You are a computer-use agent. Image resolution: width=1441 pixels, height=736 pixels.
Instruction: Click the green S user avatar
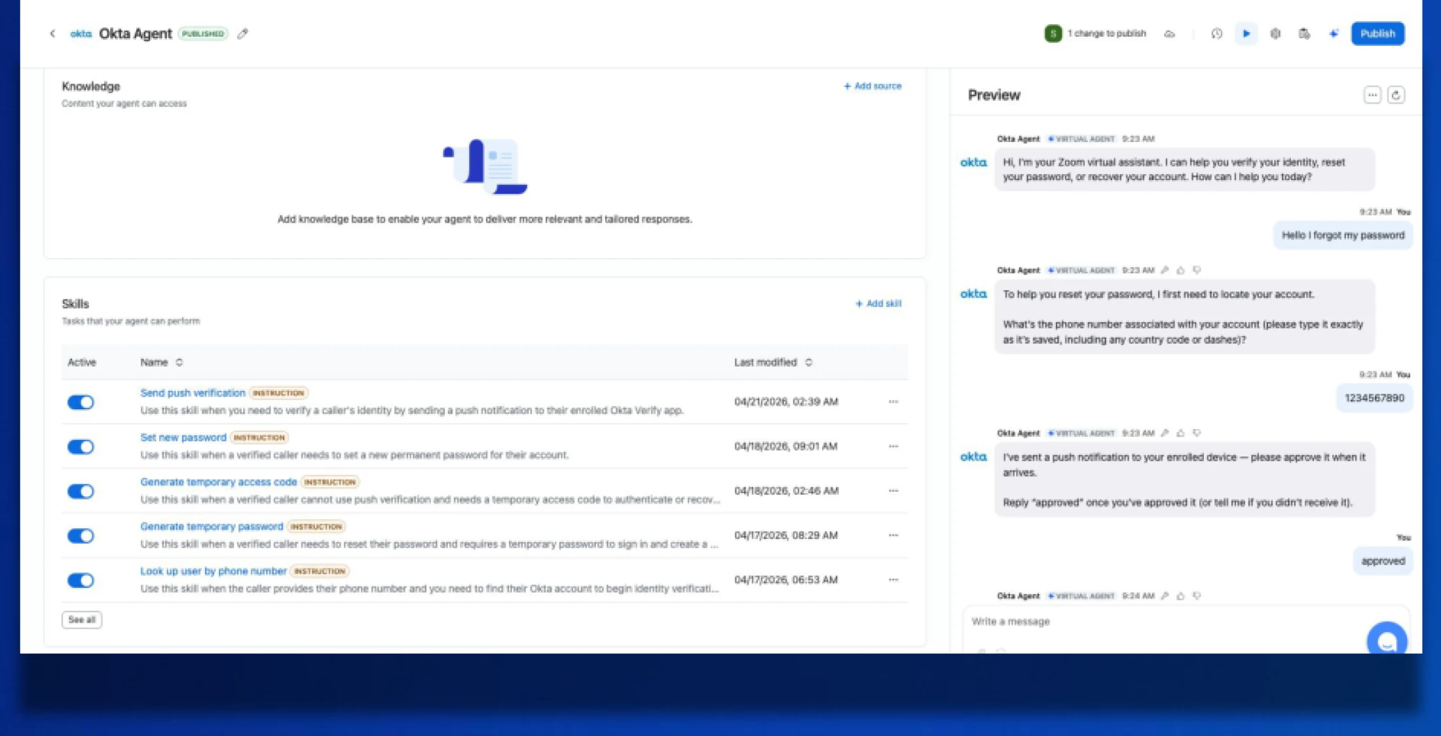tap(1053, 33)
